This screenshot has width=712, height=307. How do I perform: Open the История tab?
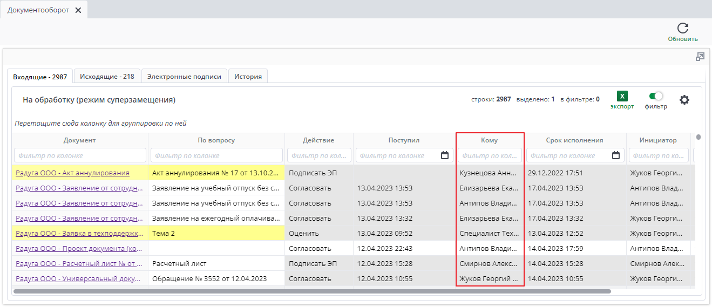coord(248,76)
